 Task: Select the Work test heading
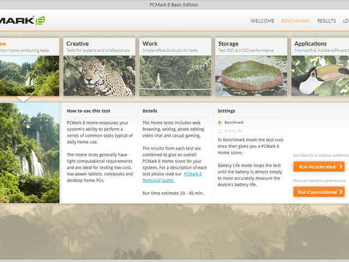click(150, 44)
